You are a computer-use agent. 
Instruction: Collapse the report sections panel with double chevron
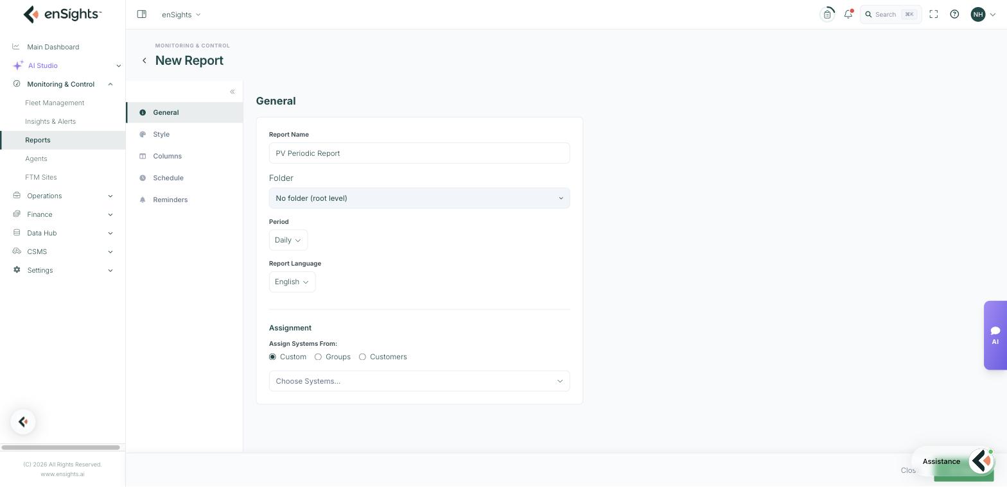click(x=232, y=92)
